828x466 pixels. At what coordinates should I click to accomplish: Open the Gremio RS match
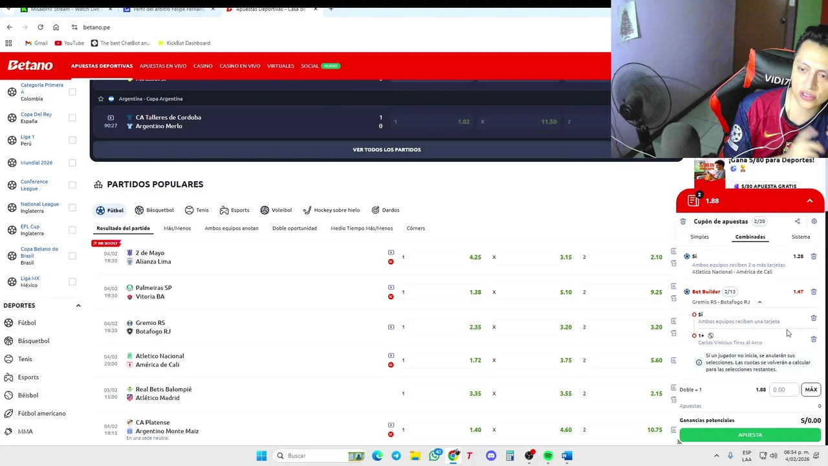tap(153, 327)
